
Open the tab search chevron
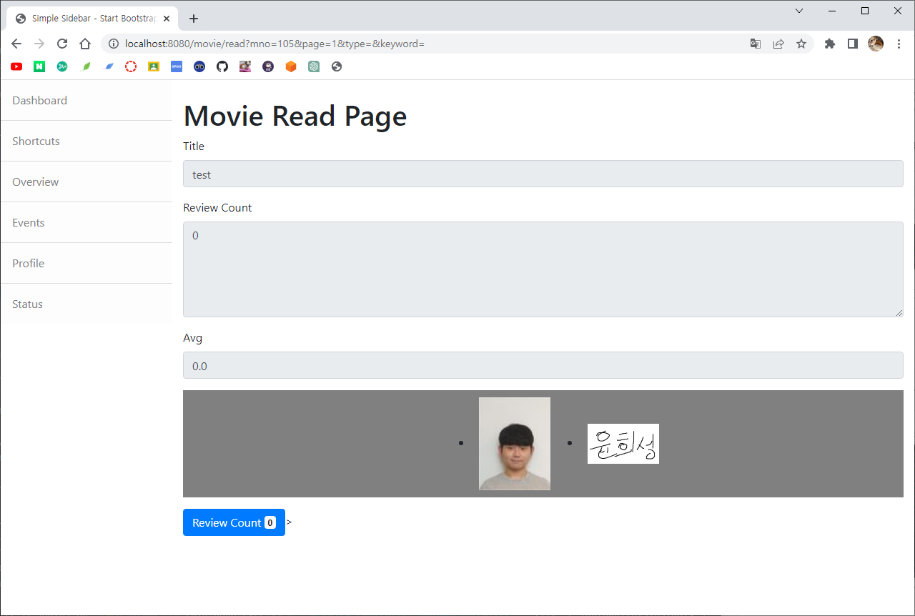pos(799,11)
